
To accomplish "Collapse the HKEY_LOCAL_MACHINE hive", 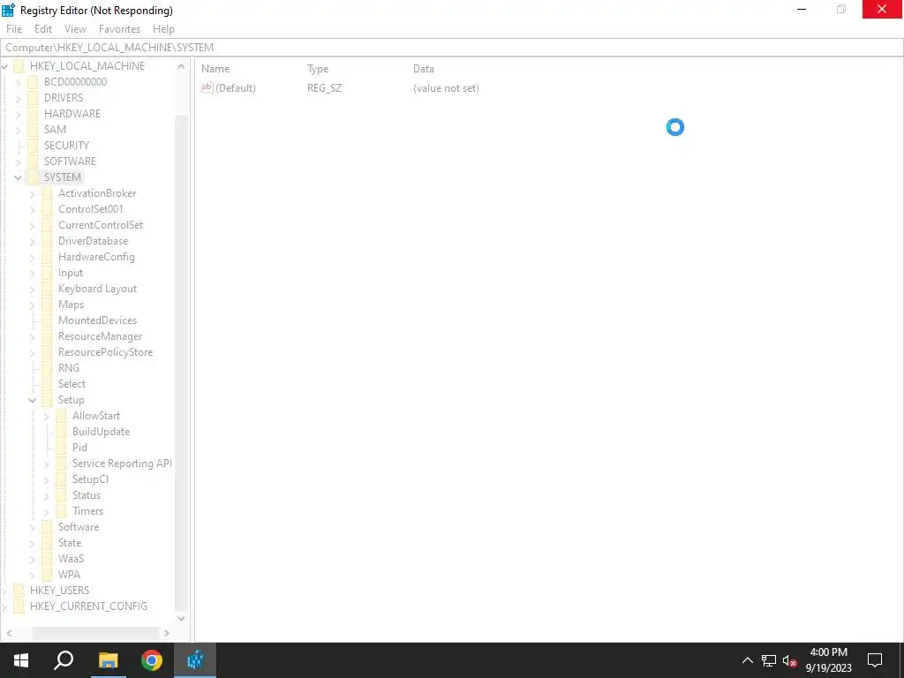I will point(4,66).
